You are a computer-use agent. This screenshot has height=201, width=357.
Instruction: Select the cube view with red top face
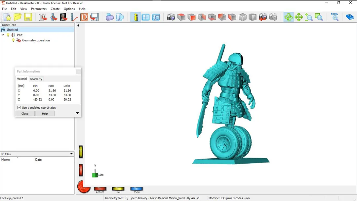181,17
